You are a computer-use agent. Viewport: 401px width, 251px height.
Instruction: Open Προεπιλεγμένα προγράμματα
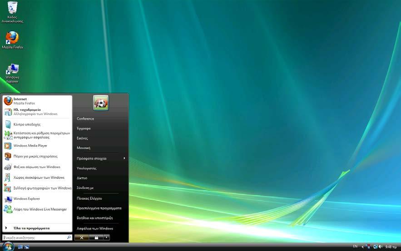(x=101, y=208)
